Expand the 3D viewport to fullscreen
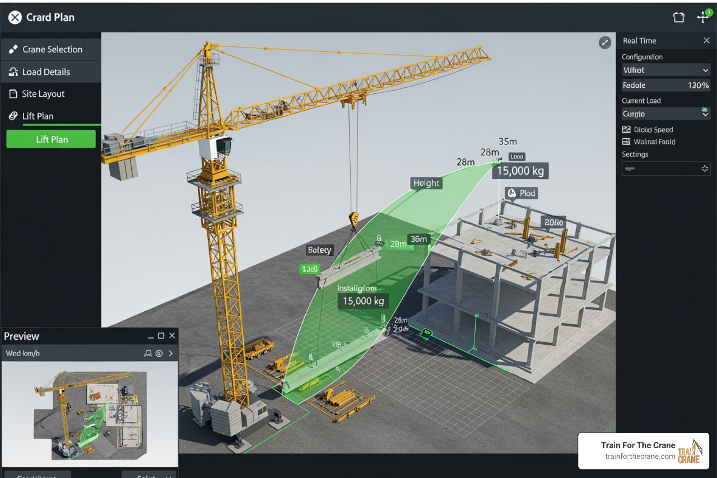Image resolution: width=717 pixels, height=478 pixels. [605, 42]
